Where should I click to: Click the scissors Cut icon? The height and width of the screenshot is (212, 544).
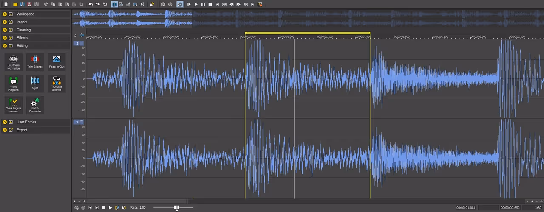click(45, 4)
